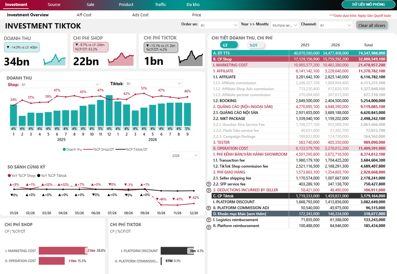Switch to the Traffic tab
This screenshot has height=274, width=397.
click(x=160, y=5)
